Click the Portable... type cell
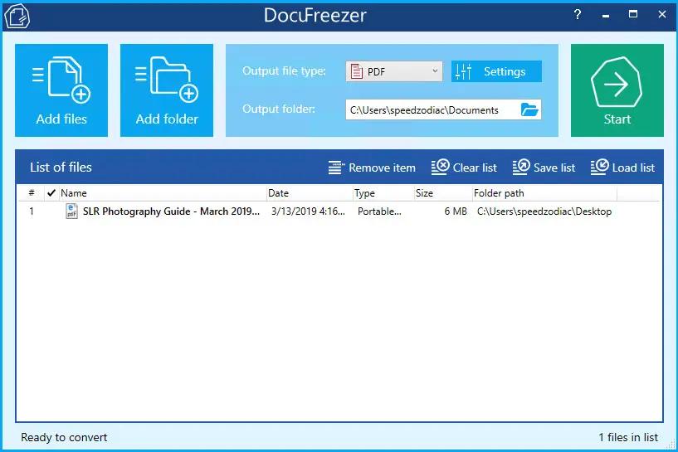Screen dimensions: 678x452 pos(379,211)
